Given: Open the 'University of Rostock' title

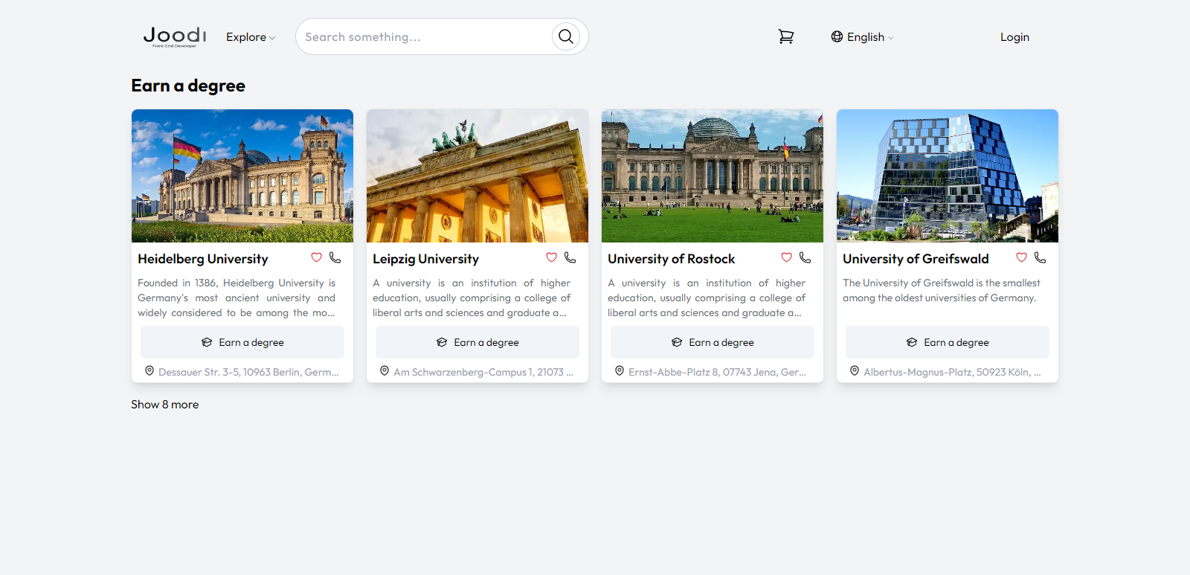Looking at the screenshot, I should [x=672, y=259].
